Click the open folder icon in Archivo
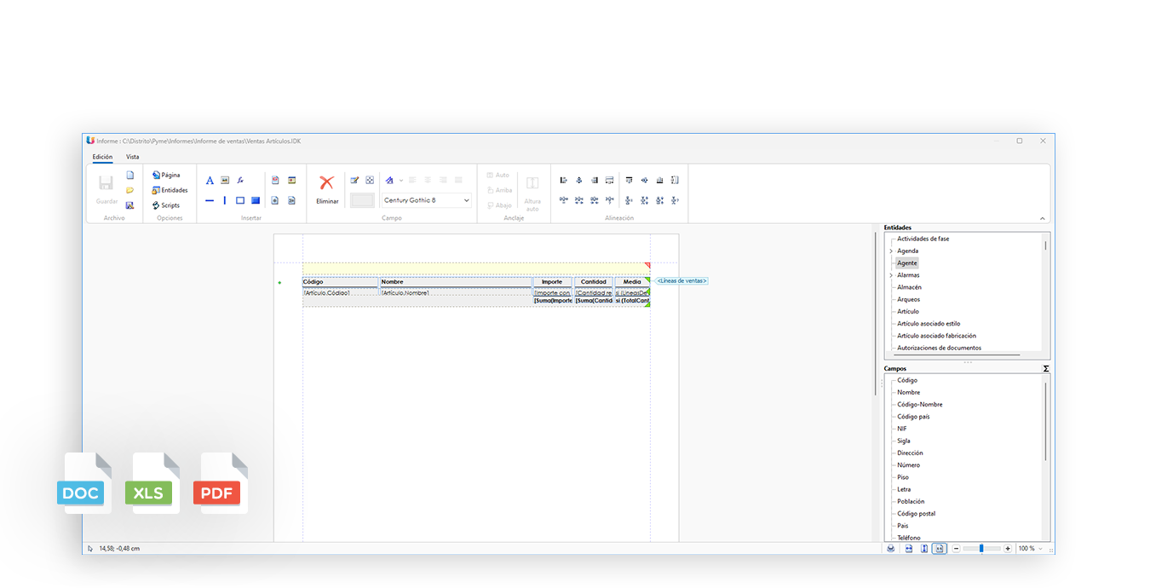The width and height of the screenshot is (1150, 588). (x=129, y=190)
